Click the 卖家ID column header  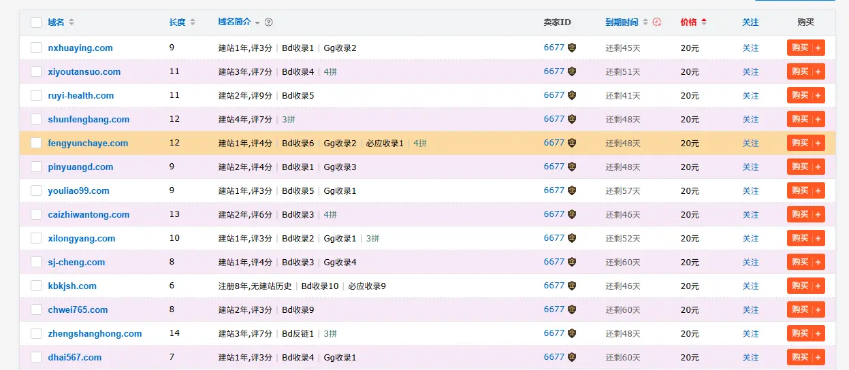click(x=557, y=22)
